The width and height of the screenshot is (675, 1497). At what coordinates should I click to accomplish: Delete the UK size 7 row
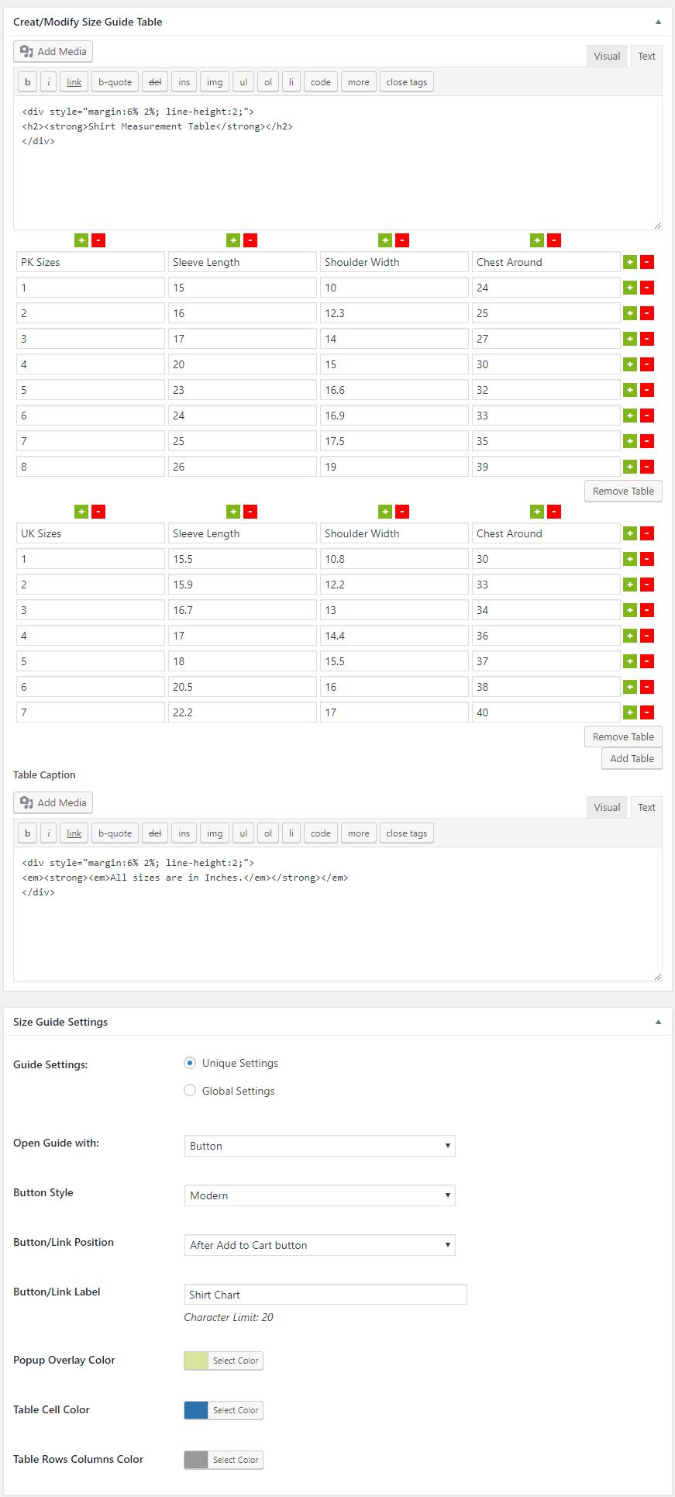[x=647, y=712]
